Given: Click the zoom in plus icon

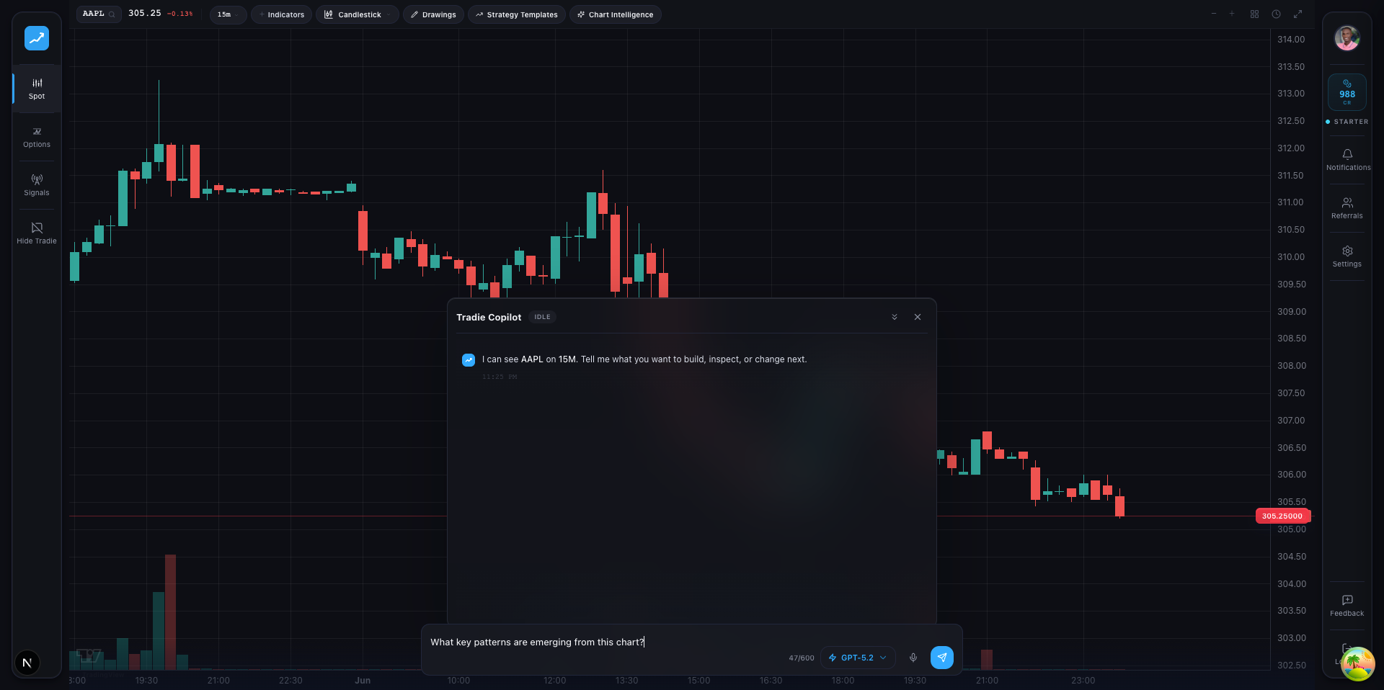Looking at the screenshot, I should 1232,14.
